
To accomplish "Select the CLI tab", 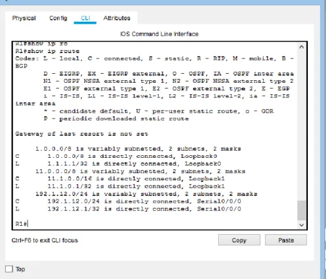I will (x=85, y=18).
